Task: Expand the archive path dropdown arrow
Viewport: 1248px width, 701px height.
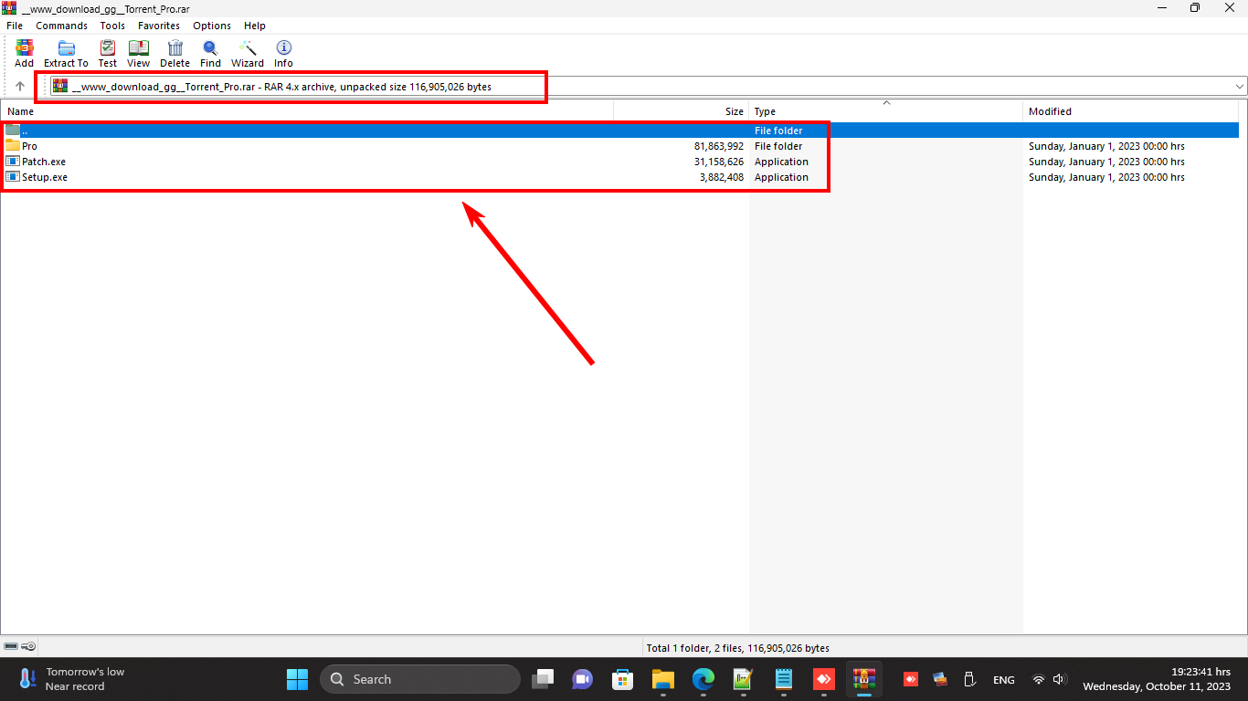Action: (1240, 87)
